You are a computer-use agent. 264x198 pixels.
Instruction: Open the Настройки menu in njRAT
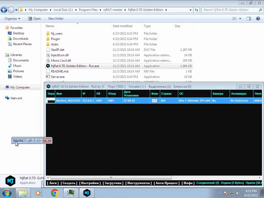(x=90, y=183)
